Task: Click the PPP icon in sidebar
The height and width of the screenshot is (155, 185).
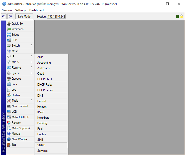Action: (x=9, y=40)
